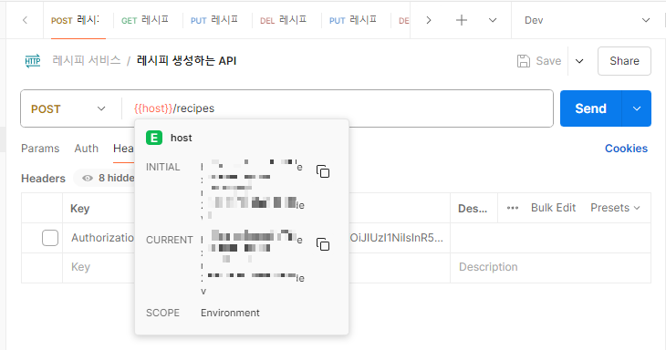Click the request URL field {{host}}/recipes
The height and width of the screenshot is (350, 666).
(x=338, y=108)
